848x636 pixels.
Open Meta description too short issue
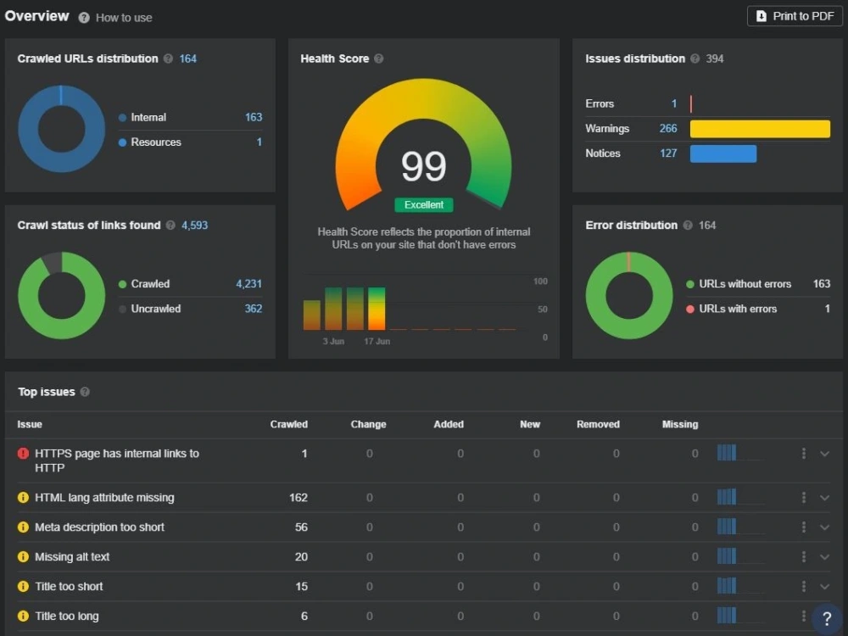tap(99, 527)
